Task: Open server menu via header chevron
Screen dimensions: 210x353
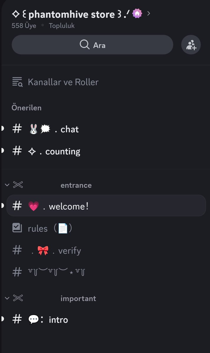Action: coord(148,14)
